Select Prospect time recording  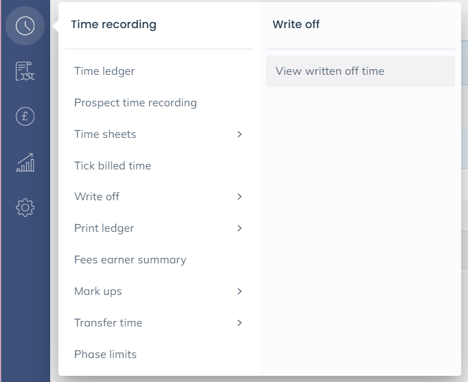click(x=135, y=103)
